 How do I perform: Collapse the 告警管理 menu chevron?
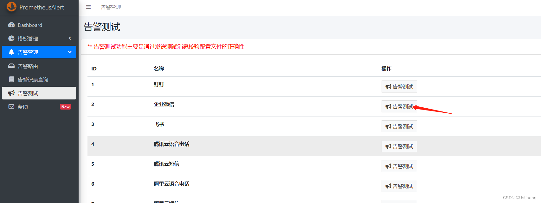(70, 52)
